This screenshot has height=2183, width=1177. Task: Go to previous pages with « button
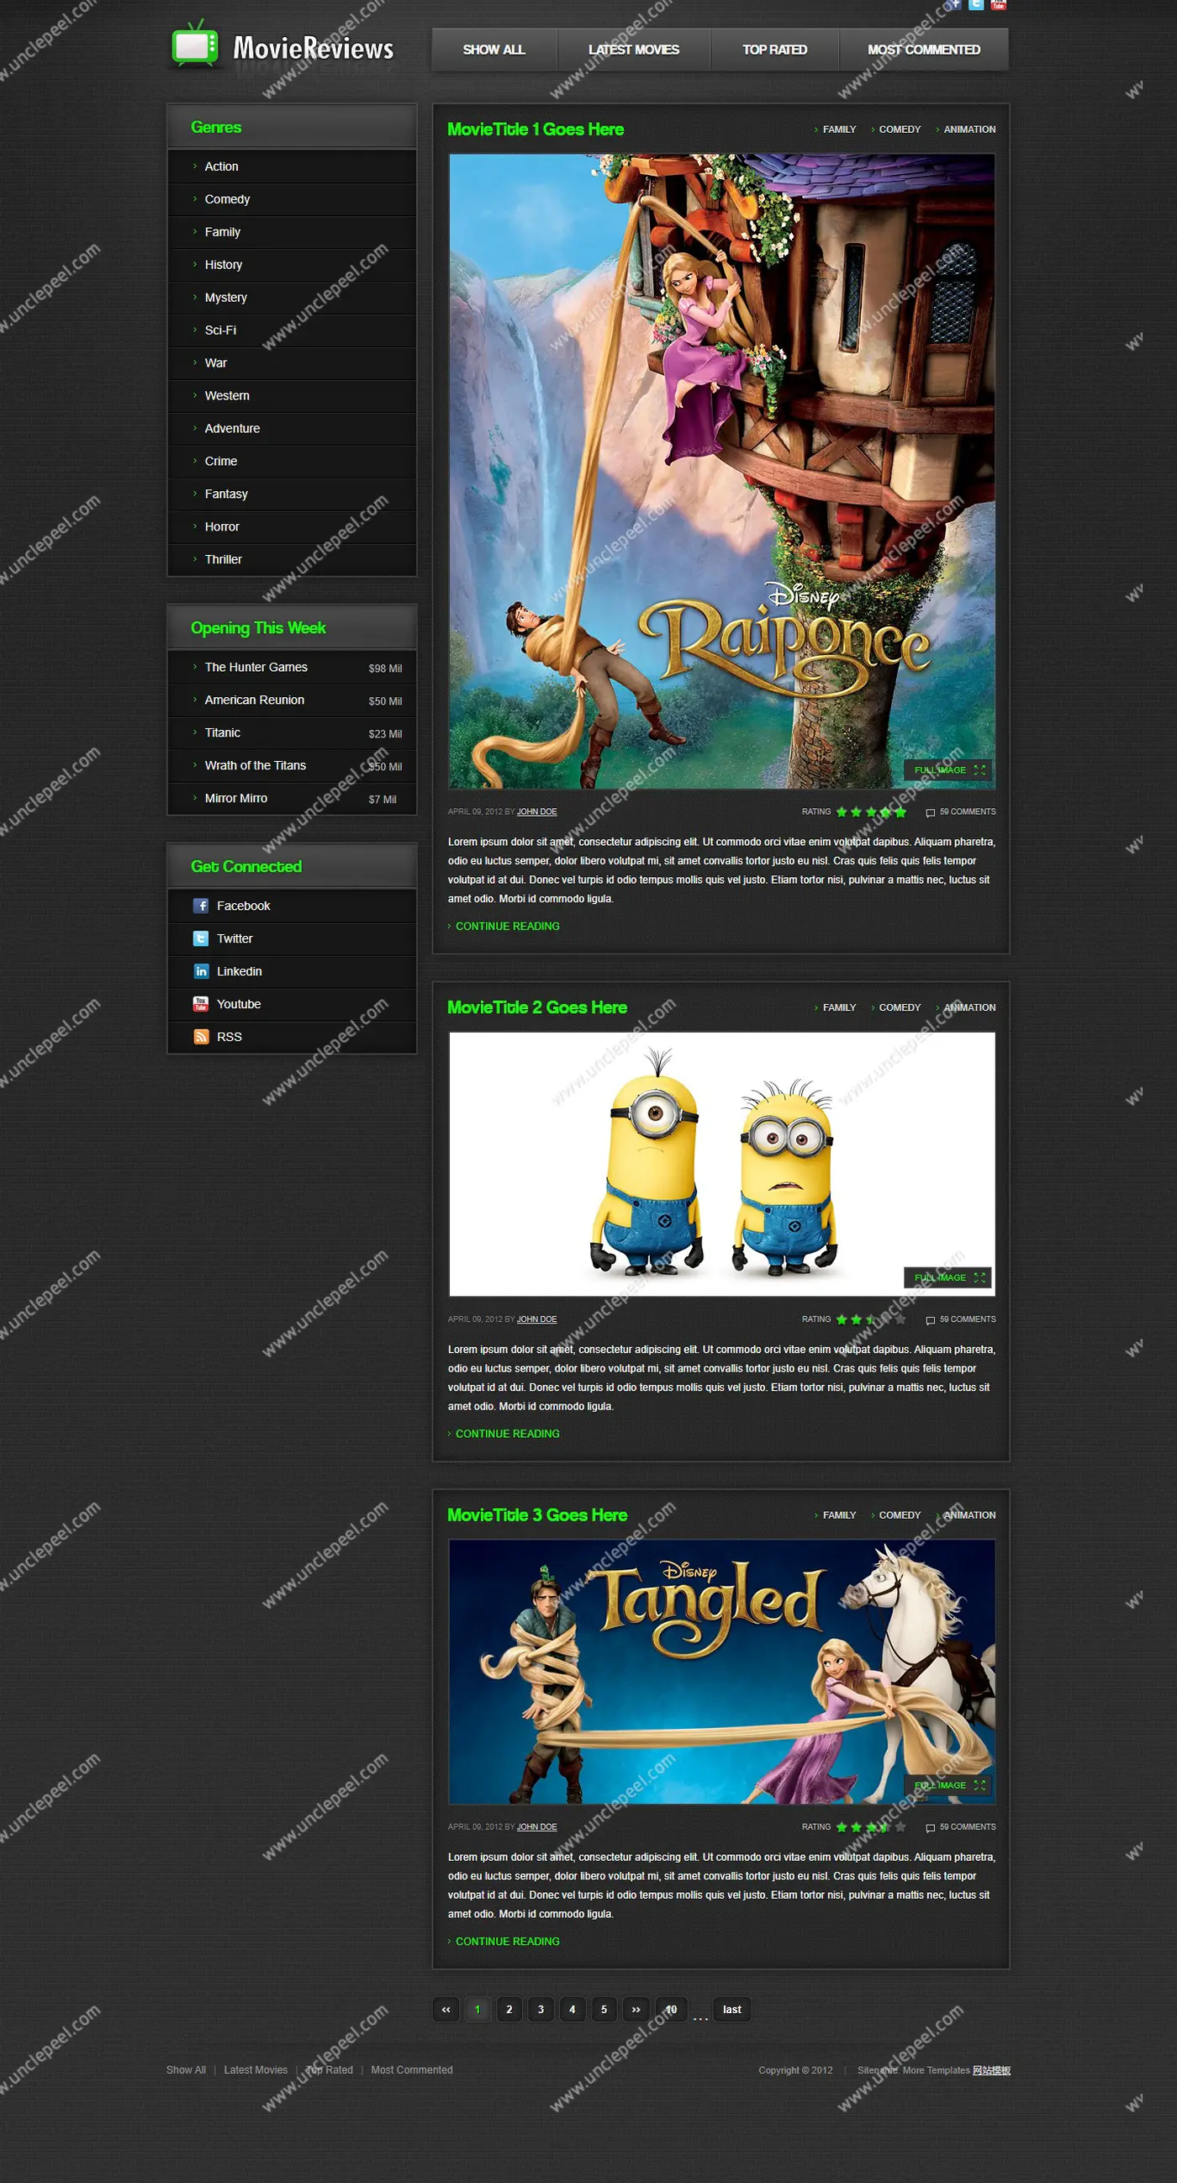pyautogui.click(x=446, y=2010)
